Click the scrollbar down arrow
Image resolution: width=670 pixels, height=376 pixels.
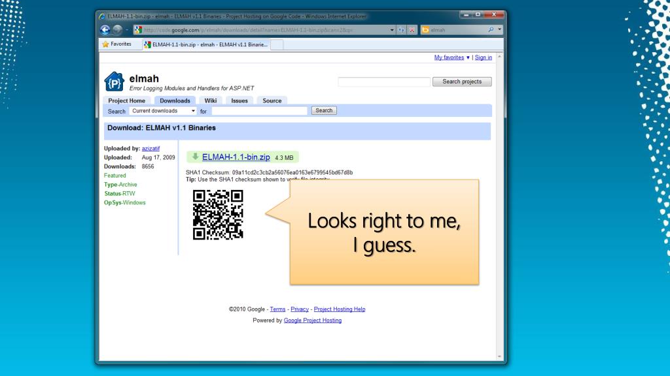click(499, 356)
